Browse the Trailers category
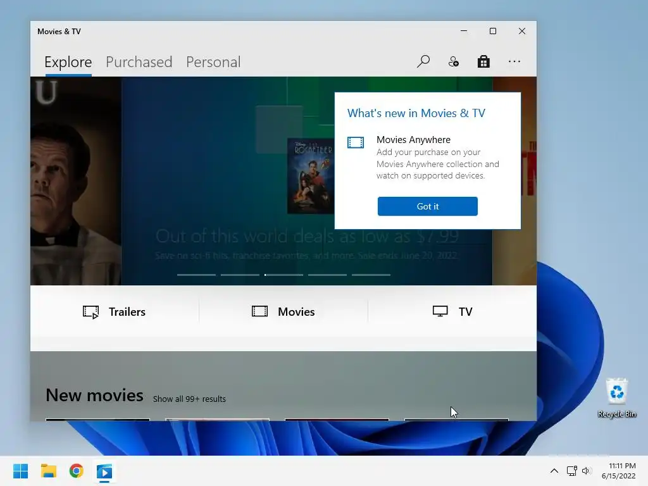 (115, 311)
